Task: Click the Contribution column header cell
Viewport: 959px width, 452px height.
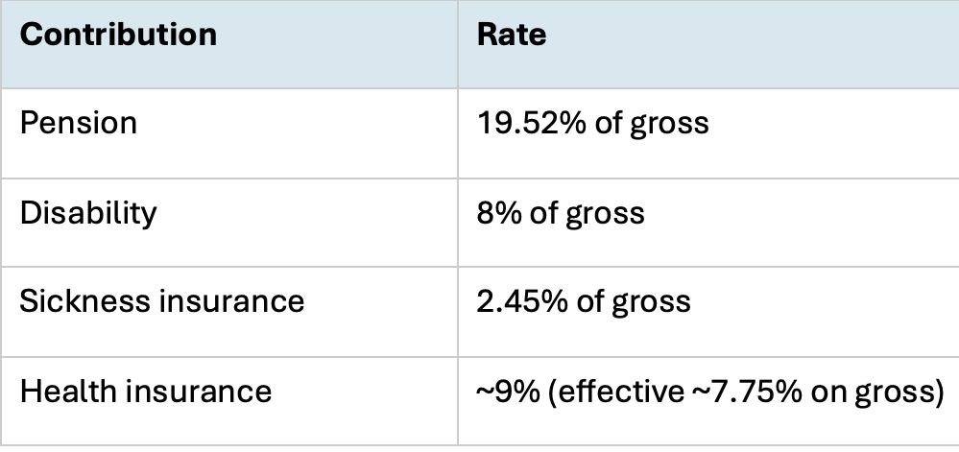Action: click(x=118, y=36)
